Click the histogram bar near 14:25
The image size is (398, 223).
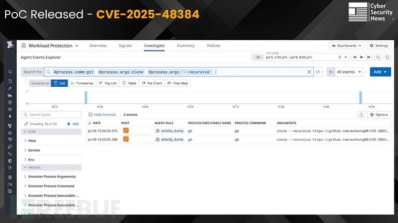(x=86, y=98)
